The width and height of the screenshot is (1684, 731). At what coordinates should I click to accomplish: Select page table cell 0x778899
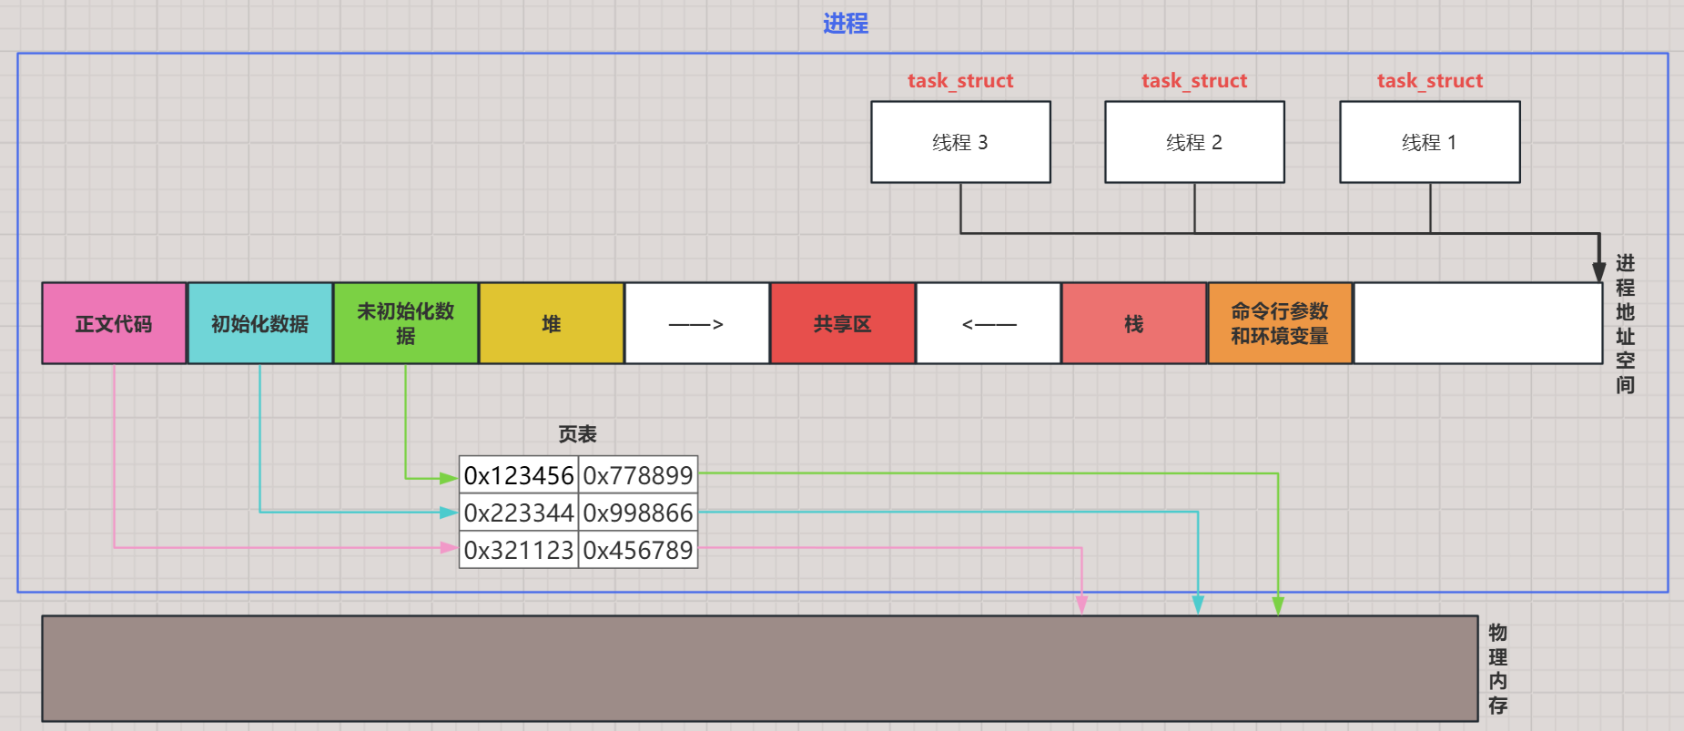point(638,475)
